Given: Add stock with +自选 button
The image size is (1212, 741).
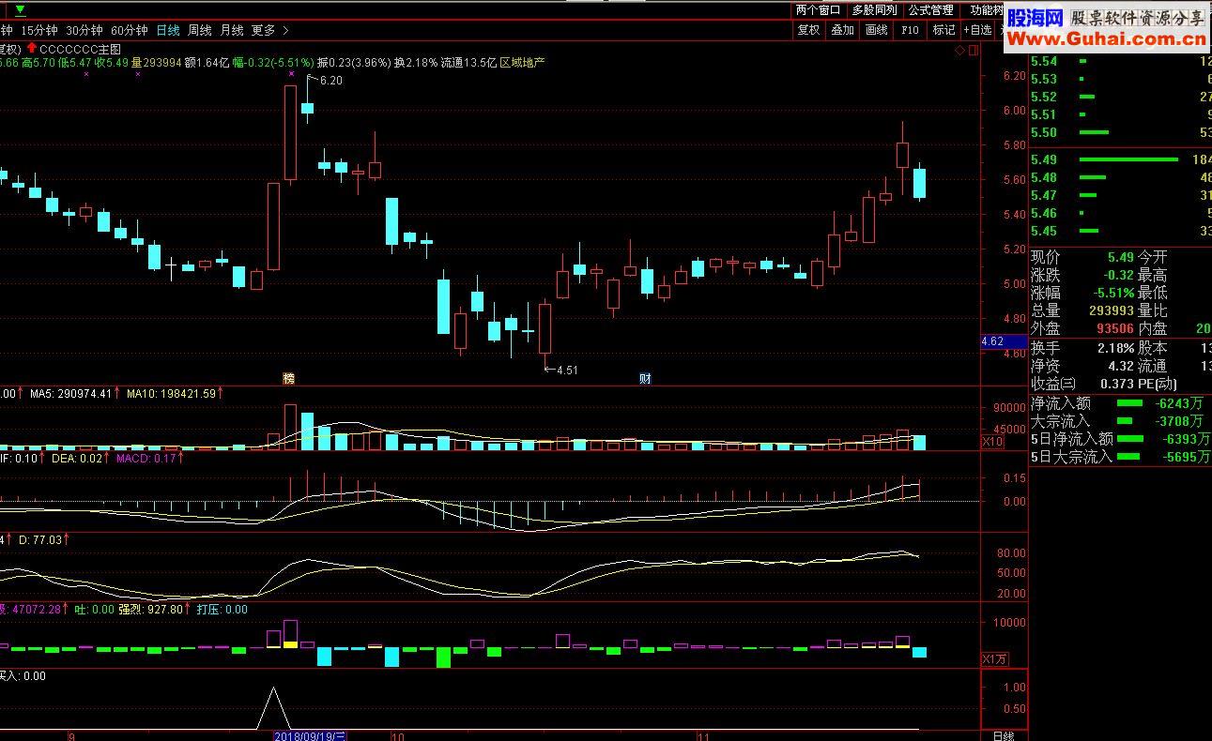Looking at the screenshot, I should pyautogui.click(x=977, y=30).
